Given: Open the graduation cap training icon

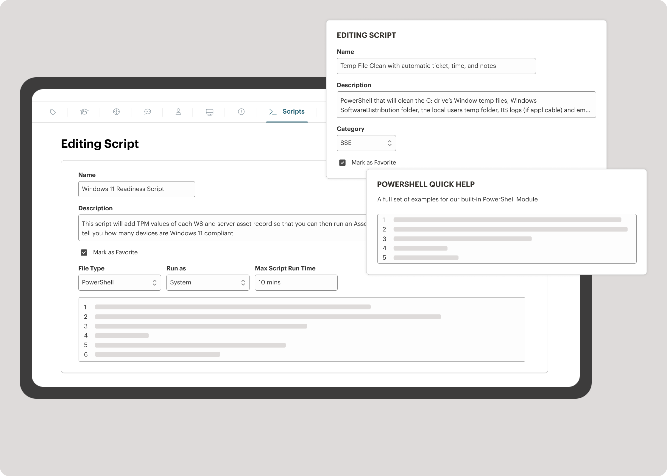Looking at the screenshot, I should pyautogui.click(x=84, y=112).
